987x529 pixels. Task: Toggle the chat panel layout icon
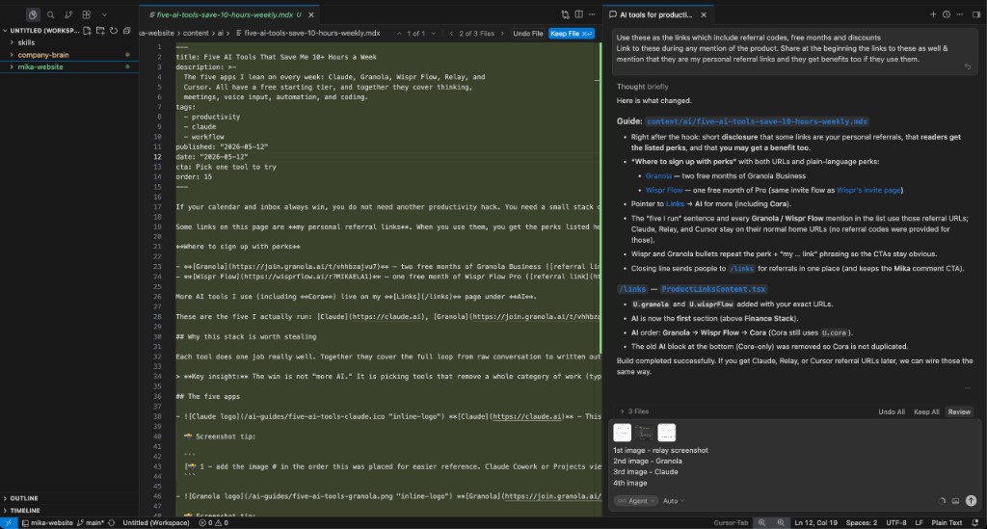pyautogui.click(x=975, y=14)
